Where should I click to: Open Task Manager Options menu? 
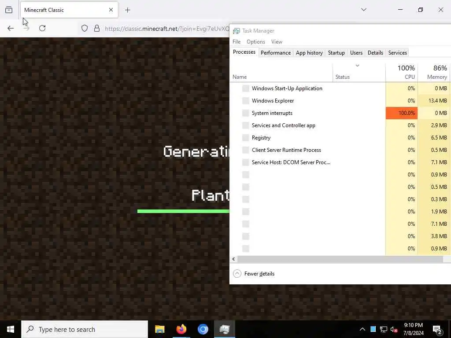256,42
